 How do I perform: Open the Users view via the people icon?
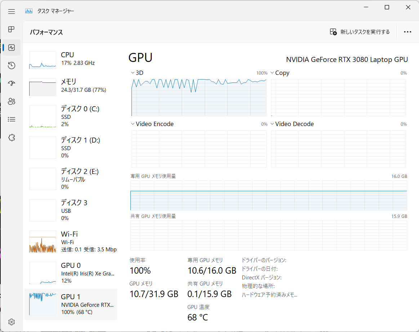(11, 101)
